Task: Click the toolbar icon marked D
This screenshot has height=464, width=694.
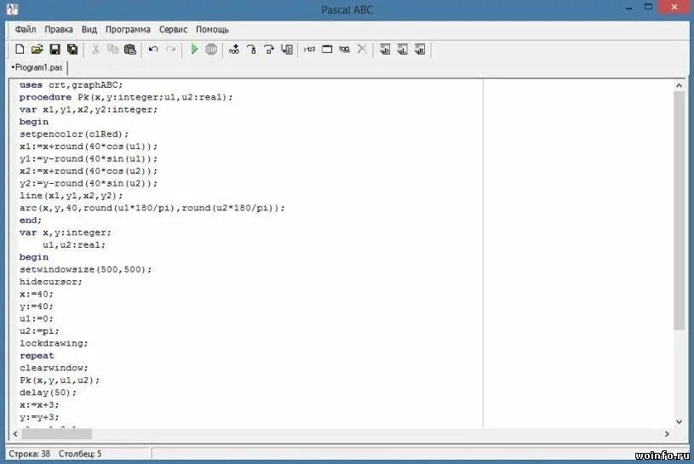Action: pos(385,49)
